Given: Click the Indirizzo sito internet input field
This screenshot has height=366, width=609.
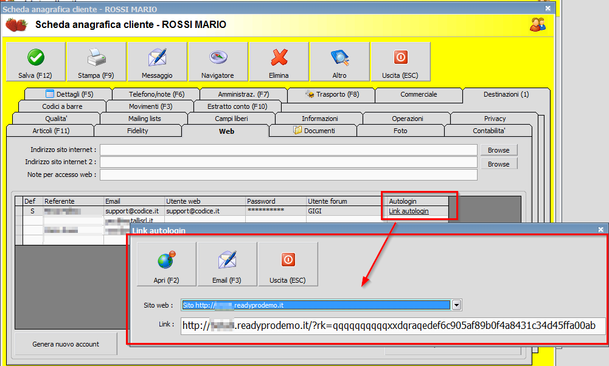Looking at the screenshot, I should tap(288, 150).
